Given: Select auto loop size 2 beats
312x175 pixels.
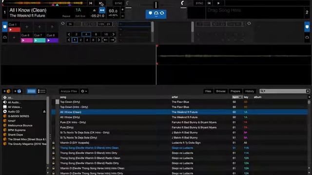Looking at the screenshot, I should (x=77, y=35).
